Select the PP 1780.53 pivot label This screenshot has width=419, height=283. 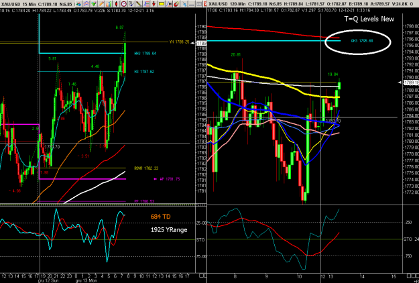[144, 201]
